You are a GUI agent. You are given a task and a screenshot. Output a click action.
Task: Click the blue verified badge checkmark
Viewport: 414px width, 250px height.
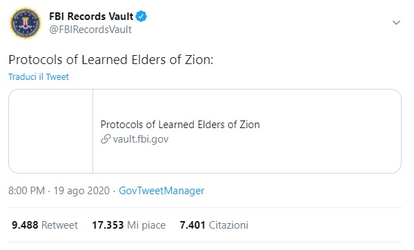141,17
